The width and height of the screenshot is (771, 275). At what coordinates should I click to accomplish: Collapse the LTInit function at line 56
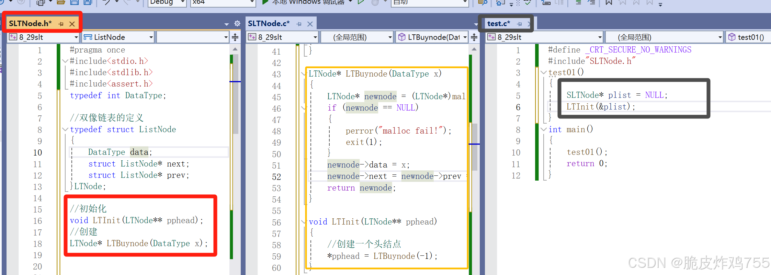tap(304, 222)
